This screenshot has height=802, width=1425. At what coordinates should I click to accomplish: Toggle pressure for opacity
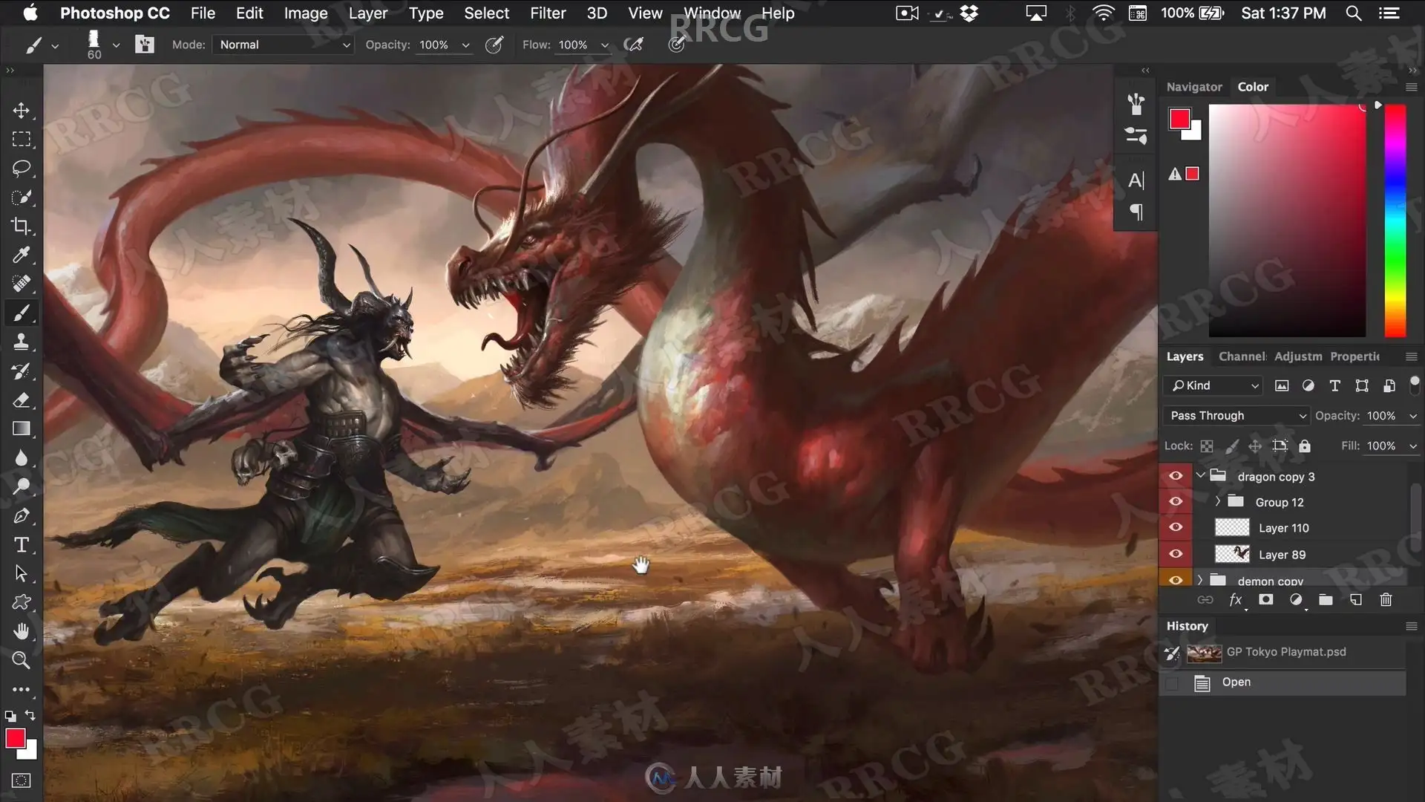pyautogui.click(x=494, y=45)
